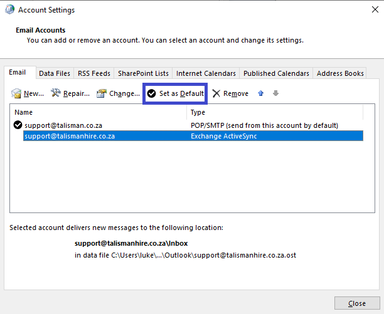Click the Repair tools icon
The image size is (384, 314).
[x=56, y=93]
